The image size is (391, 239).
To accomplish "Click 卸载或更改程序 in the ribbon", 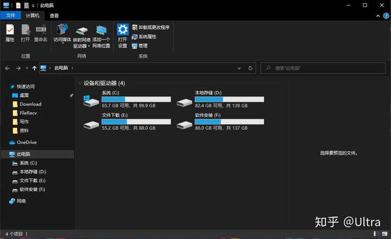I will pyautogui.click(x=151, y=27).
